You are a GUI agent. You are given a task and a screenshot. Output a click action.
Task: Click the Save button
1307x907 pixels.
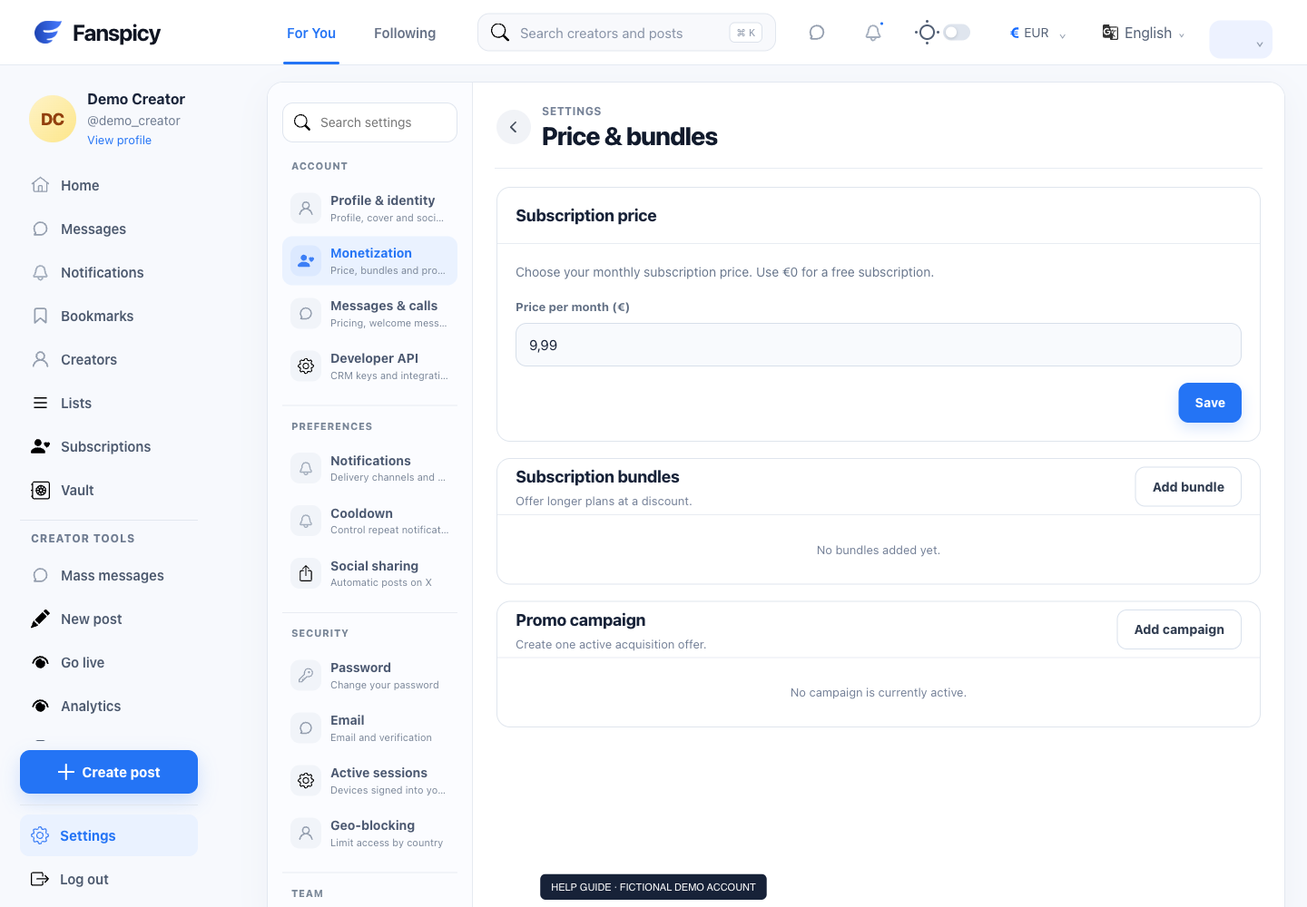click(x=1210, y=403)
